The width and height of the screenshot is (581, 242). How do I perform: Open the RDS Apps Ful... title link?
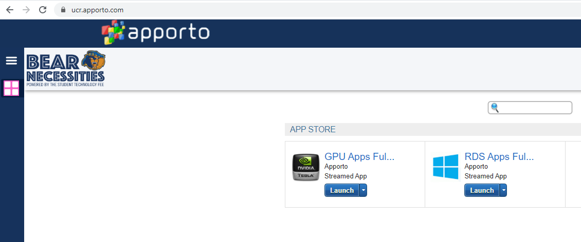tap(499, 157)
